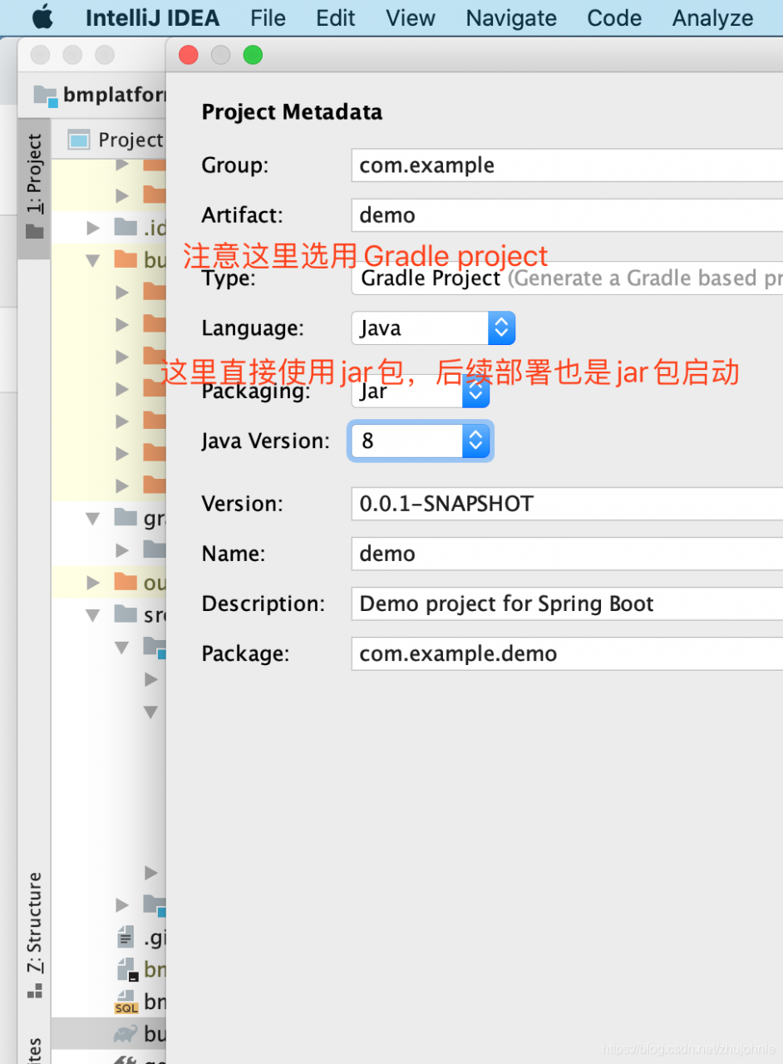Click the "Java Version:" label
783x1064 pixels.
pyautogui.click(x=266, y=441)
